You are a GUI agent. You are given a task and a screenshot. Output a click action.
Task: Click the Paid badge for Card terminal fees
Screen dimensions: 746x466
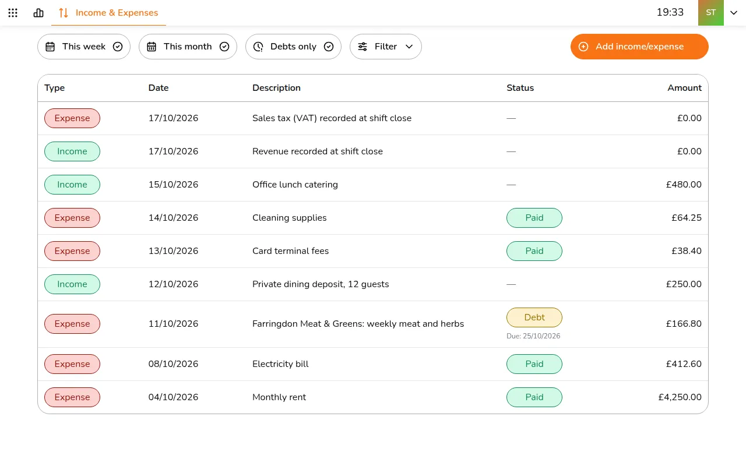tap(534, 251)
